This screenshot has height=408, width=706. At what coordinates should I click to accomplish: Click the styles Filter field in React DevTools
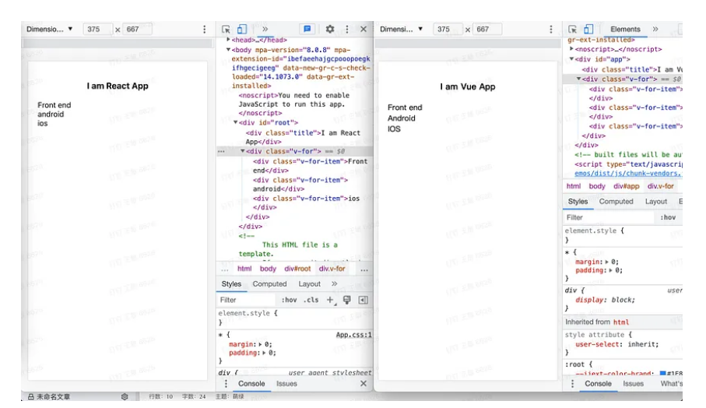[x=246, y=300]
